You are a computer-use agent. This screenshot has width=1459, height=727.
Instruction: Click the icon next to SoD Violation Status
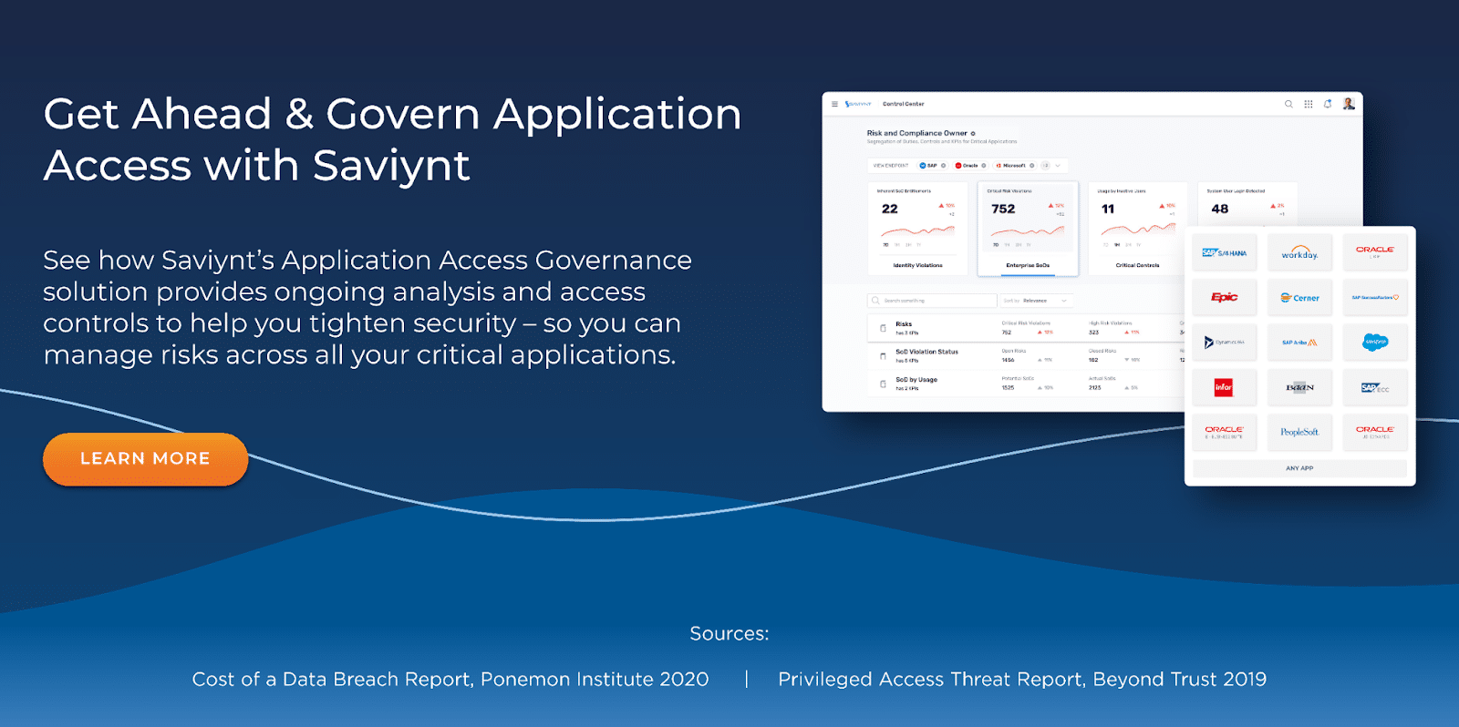pos(883,356)
